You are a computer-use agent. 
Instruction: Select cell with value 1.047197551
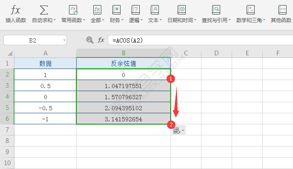124,85
